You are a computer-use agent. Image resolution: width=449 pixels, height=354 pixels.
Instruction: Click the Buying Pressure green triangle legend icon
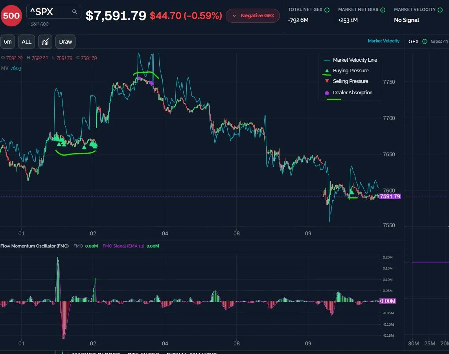[x=327, y=70]
